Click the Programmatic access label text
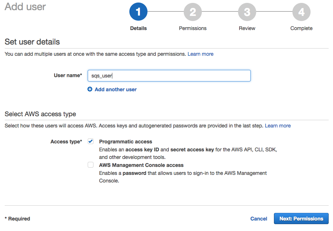333x231 pixels. (125, 142)
